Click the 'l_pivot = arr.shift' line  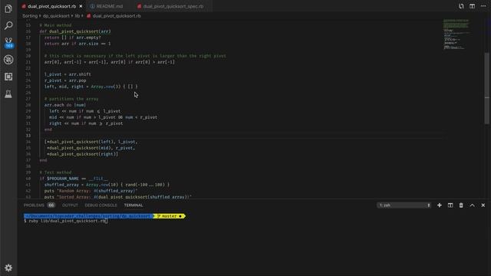click(68, 74)
